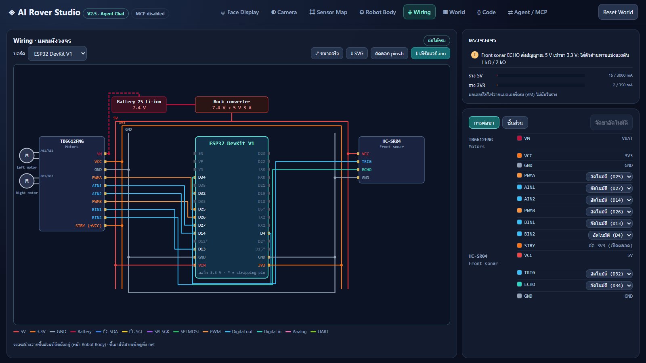Expand the PWMA pin dropdown (D25)
Viewport: 646px width, 363px height.
609,177
